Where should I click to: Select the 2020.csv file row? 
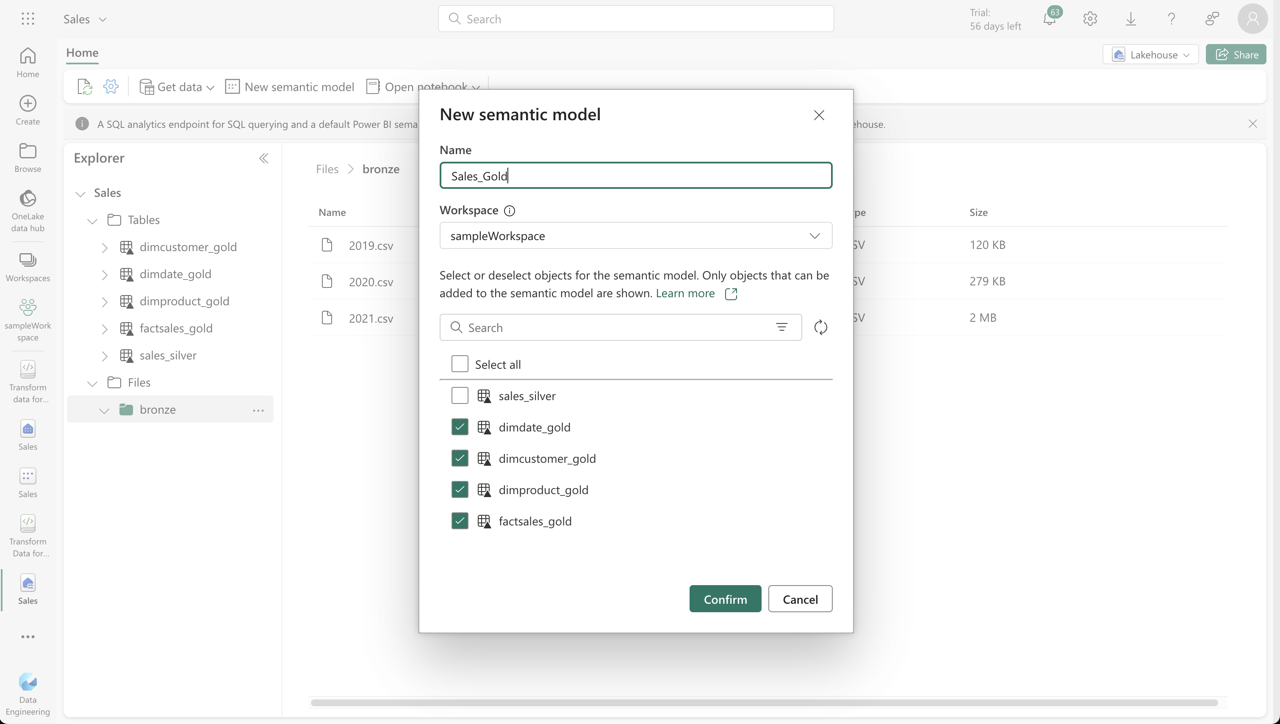371,282
